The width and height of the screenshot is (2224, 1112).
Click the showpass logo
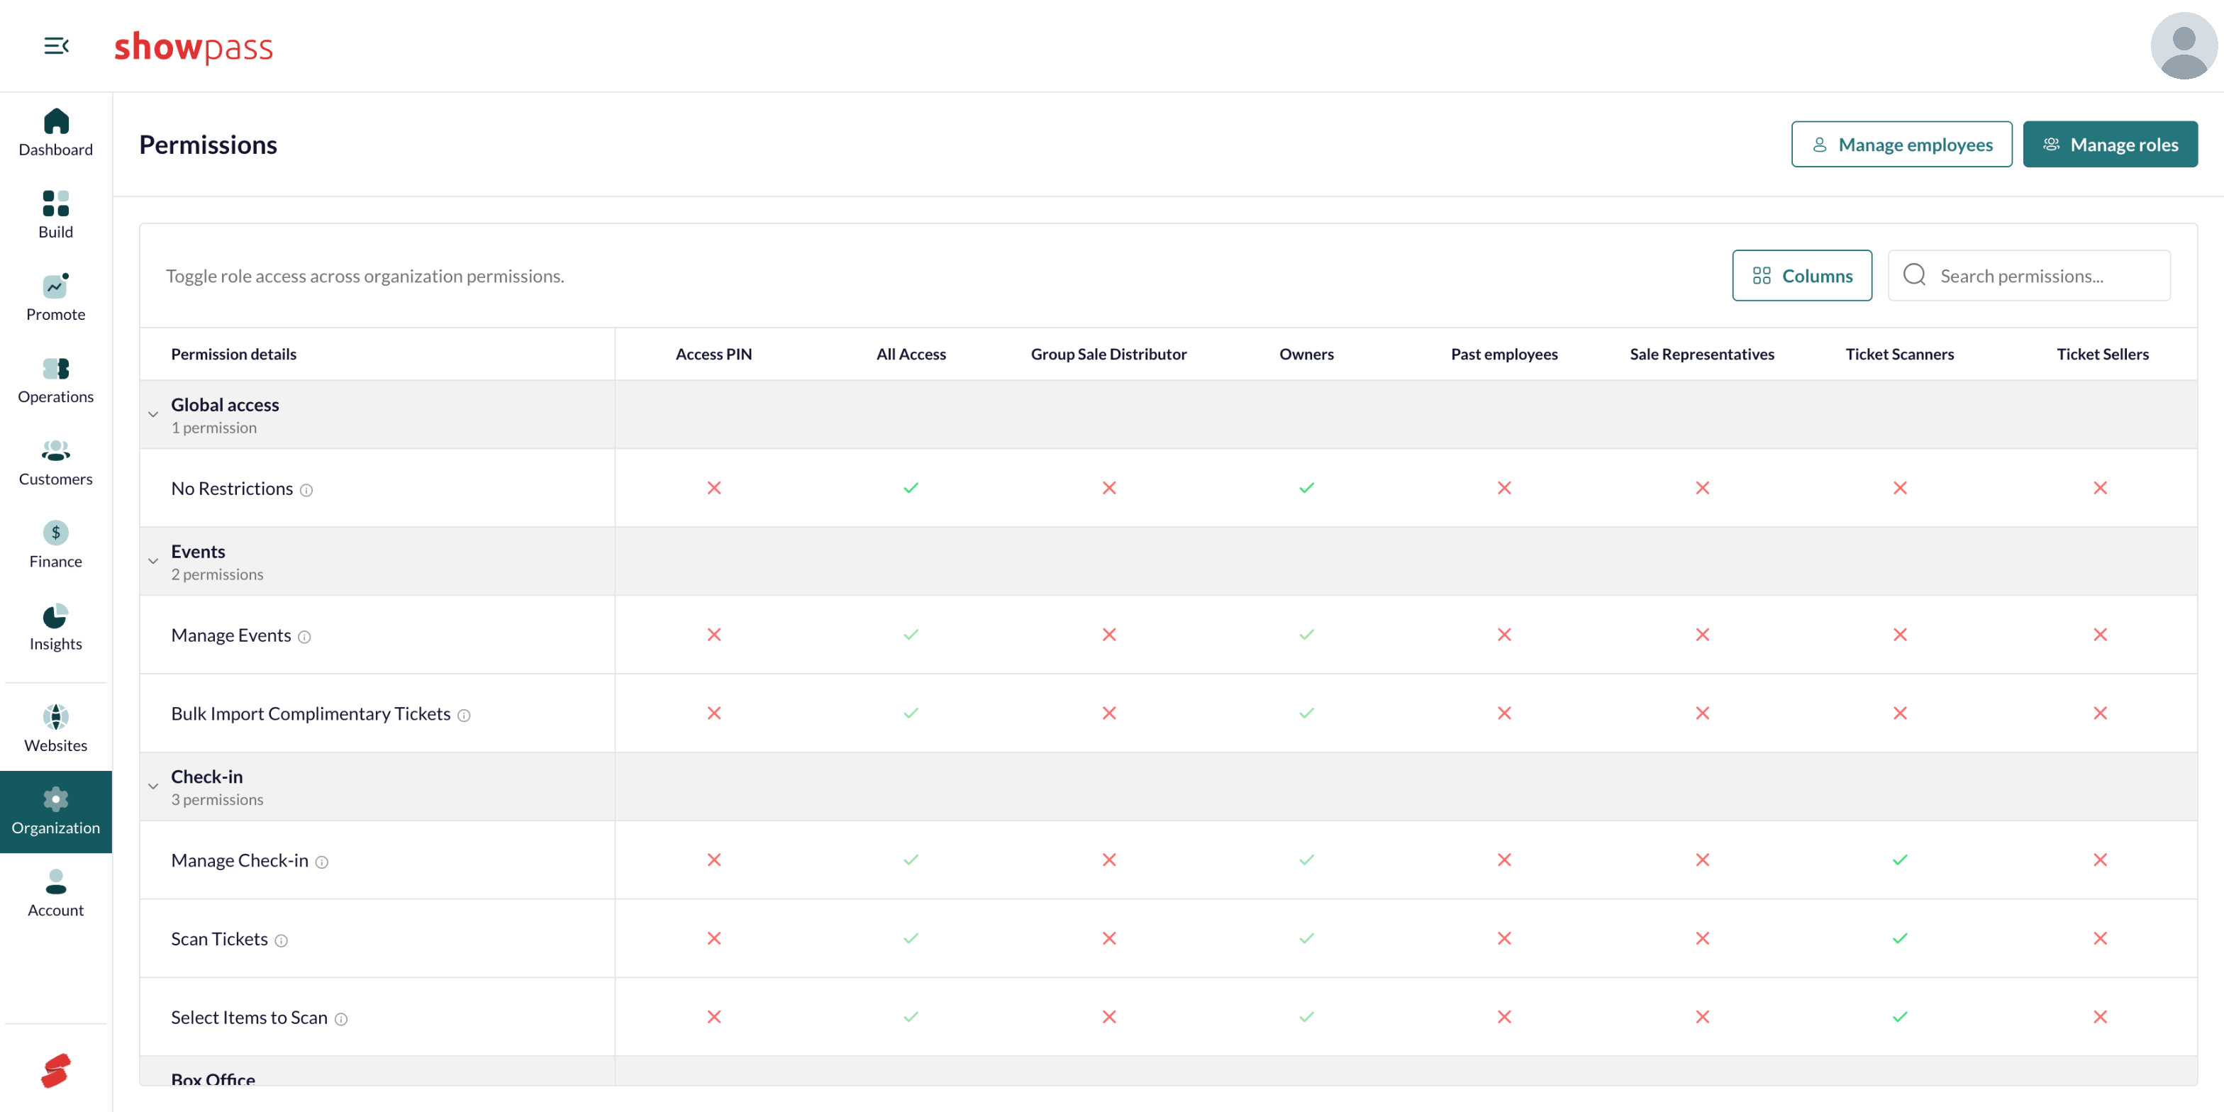pyautogui.click(x=194, y=46)
